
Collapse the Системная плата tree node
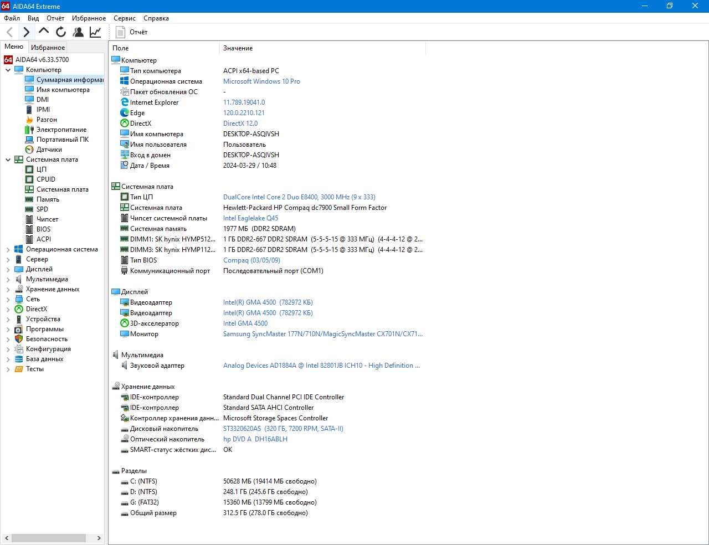click(x=8, y=160)
